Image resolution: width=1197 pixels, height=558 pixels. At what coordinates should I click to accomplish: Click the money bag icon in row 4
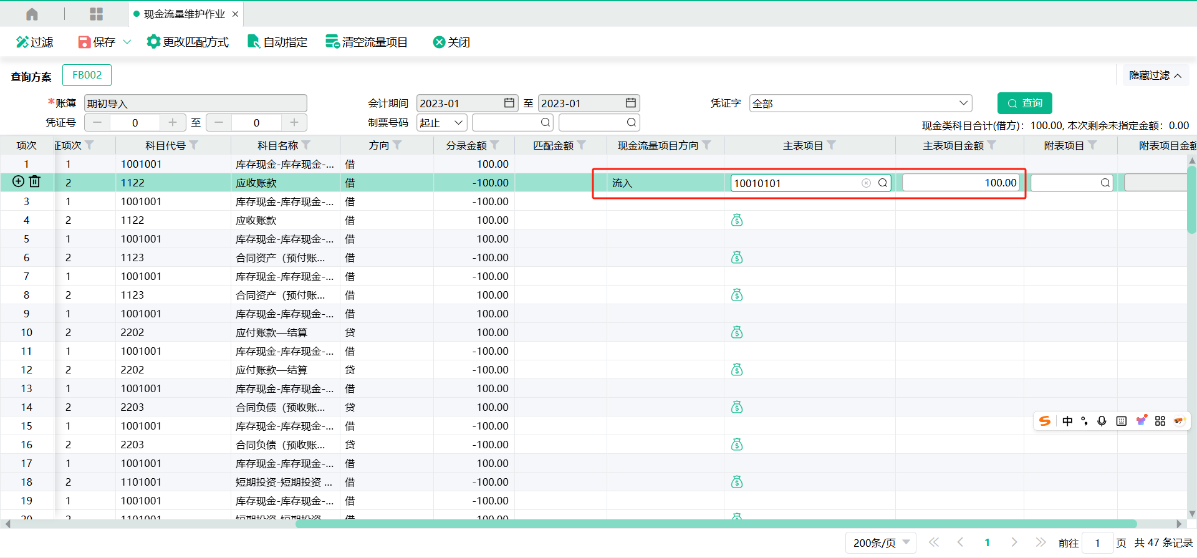tap(737, 220)
